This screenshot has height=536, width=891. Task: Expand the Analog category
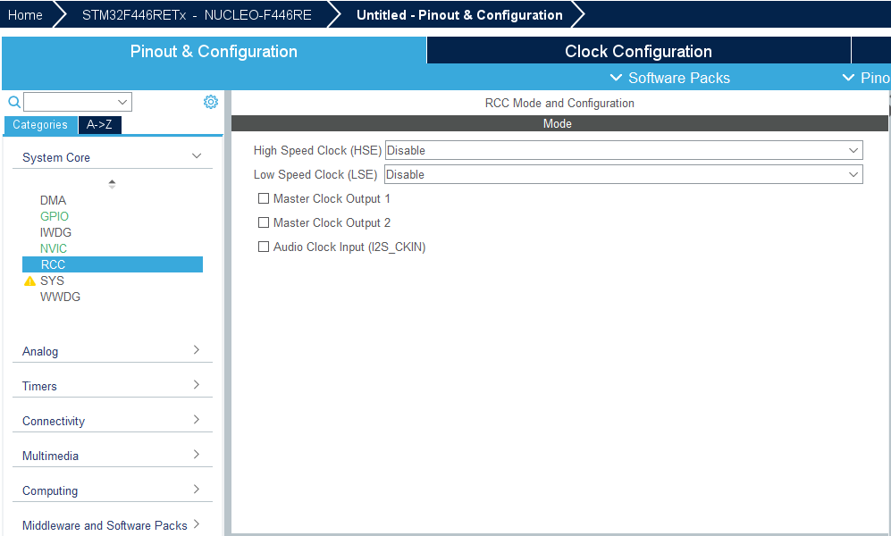pos(196,351)
